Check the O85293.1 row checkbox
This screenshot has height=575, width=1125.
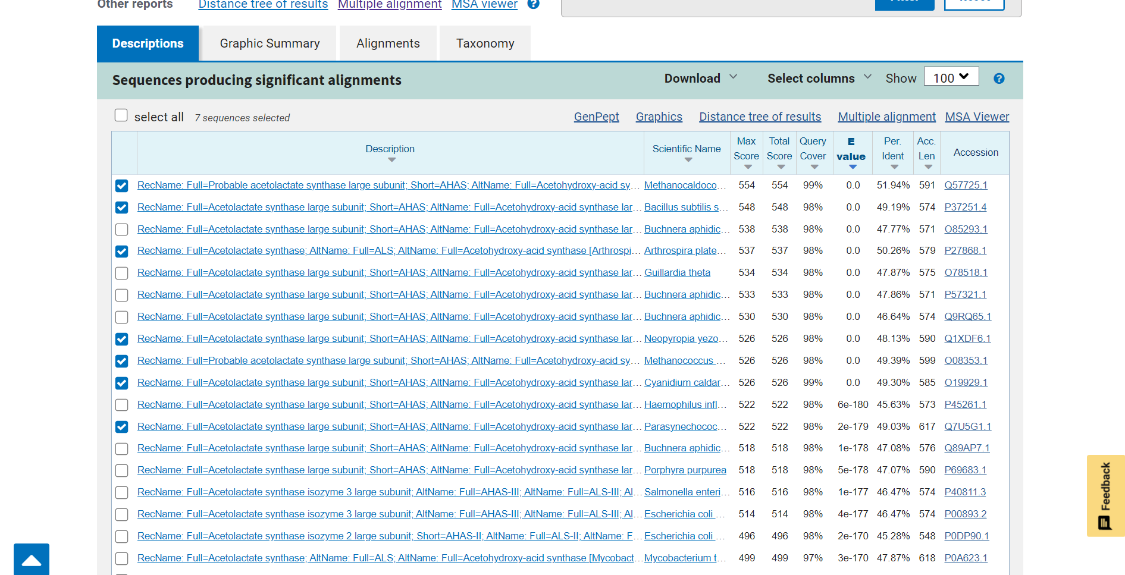pos(122,230)
